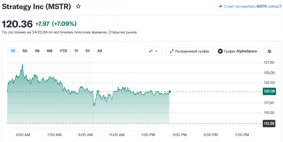Screen dimensions: 283x142
Task: Click the 14:21:04 timestamp text
Action: tap(40, 33)
